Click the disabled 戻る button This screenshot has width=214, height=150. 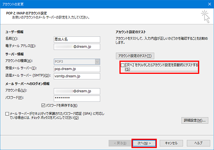coord(120,143)
